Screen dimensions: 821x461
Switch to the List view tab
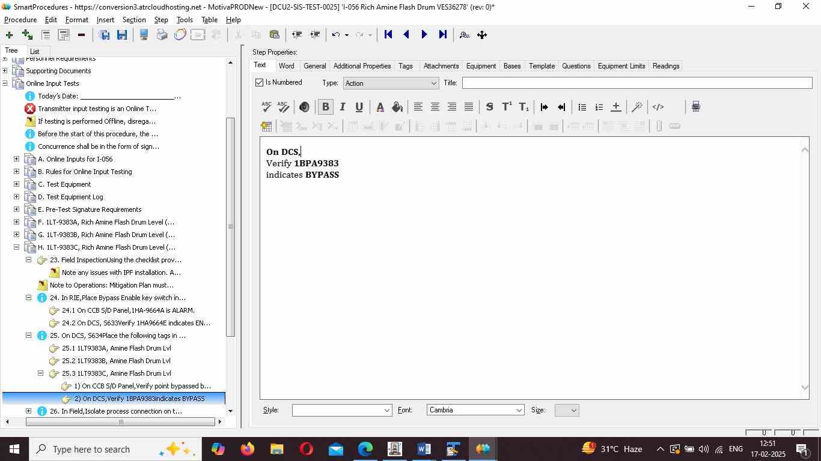click(35, 52)
